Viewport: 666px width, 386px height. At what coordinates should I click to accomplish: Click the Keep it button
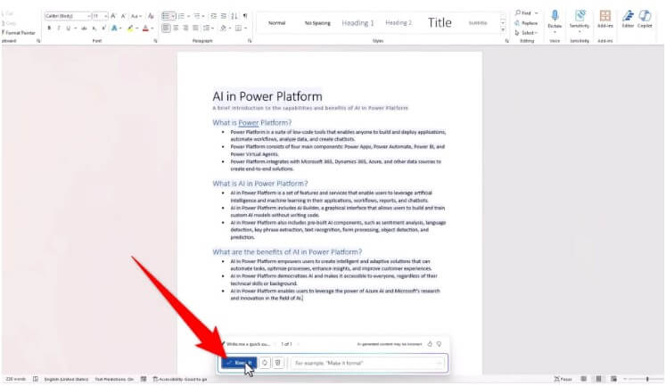pyautogui.click(x=239, y=363)
